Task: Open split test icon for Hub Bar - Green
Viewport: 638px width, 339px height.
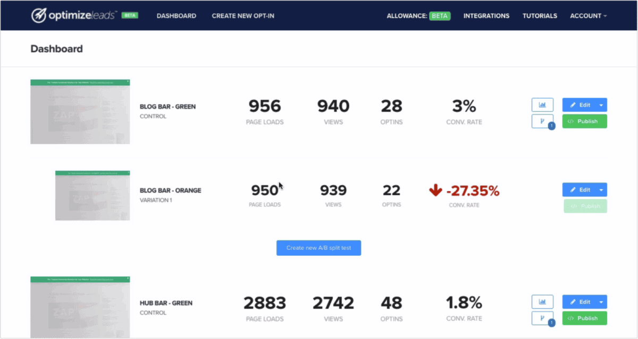Action: click(x=542, y=318)
